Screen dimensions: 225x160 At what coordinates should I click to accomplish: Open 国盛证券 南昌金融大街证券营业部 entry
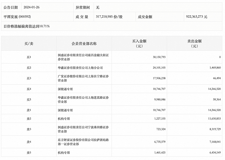[83, 57]
